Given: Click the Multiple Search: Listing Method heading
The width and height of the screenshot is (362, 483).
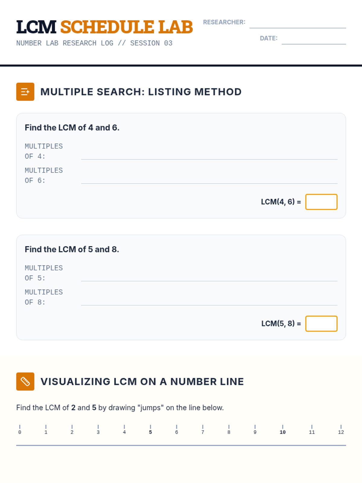Looking at the screenshot, I should [141, 92].
